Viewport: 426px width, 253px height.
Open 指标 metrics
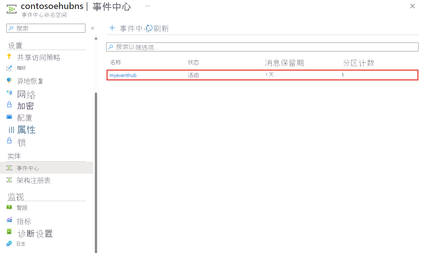tap(24, 221)
